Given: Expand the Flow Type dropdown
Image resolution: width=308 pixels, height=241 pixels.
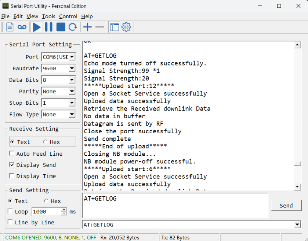Looking at the screenshot, I should pos(72,114).
